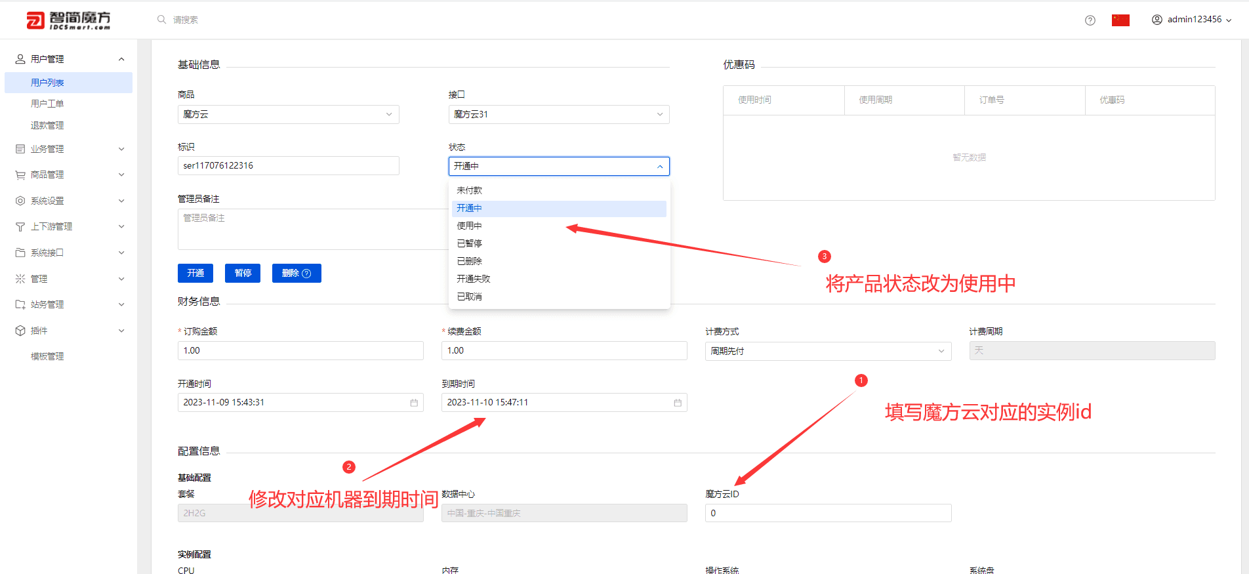Open the 商品 魔方云 dropdown
The width and height of the screenshot is (1249, 574).
coord(289,114)
